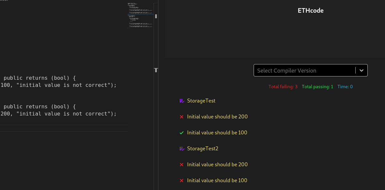Select the StorageTest2 tree entry
The height and width of the screenshot is (190, 385).
pyautogui.click(x=203, y=149)
